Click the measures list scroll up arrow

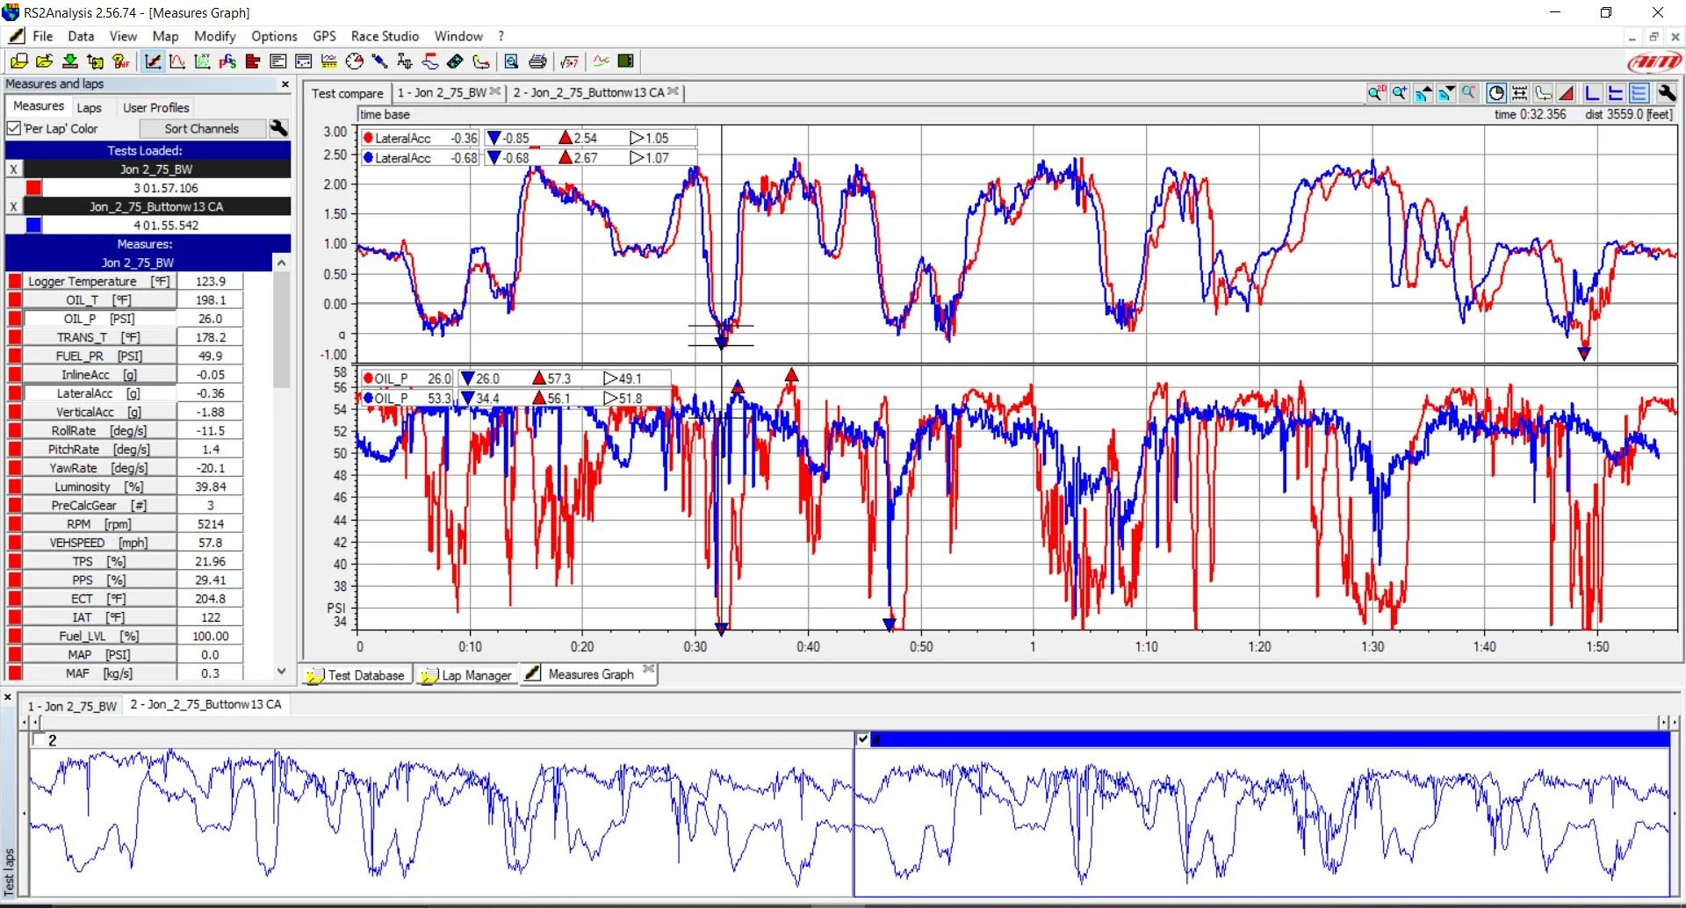click(x=281, y=263)
